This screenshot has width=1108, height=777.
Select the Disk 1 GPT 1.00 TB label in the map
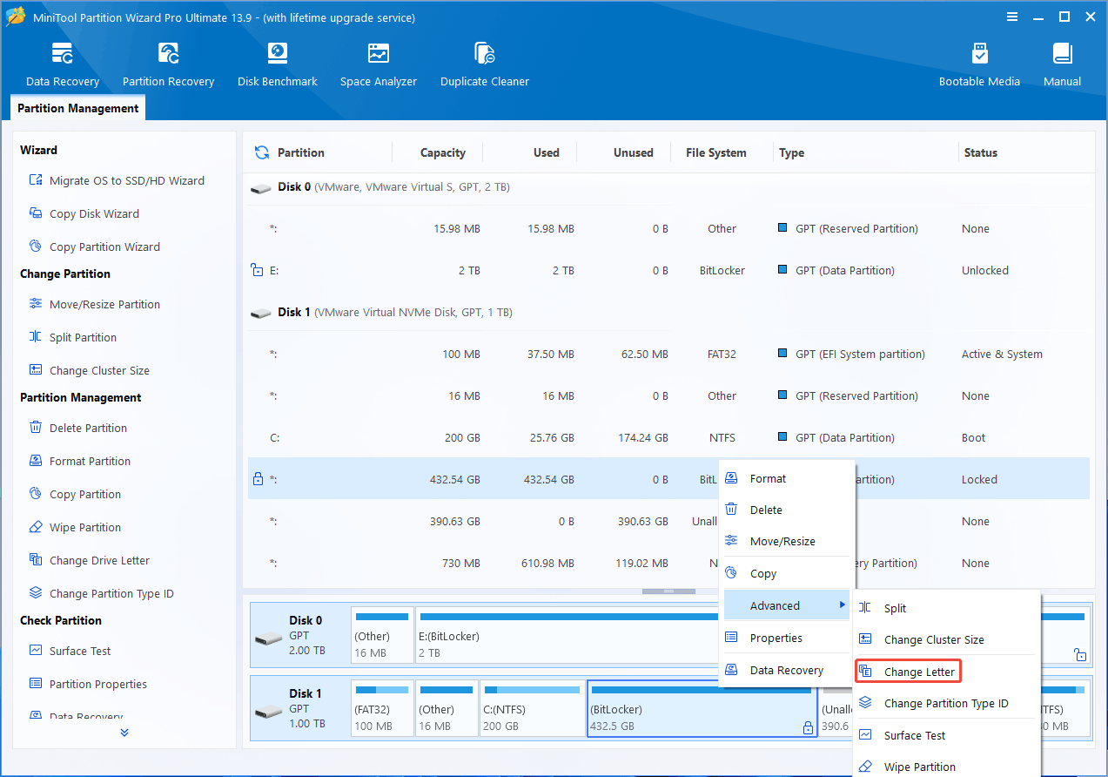click(300, 708)
